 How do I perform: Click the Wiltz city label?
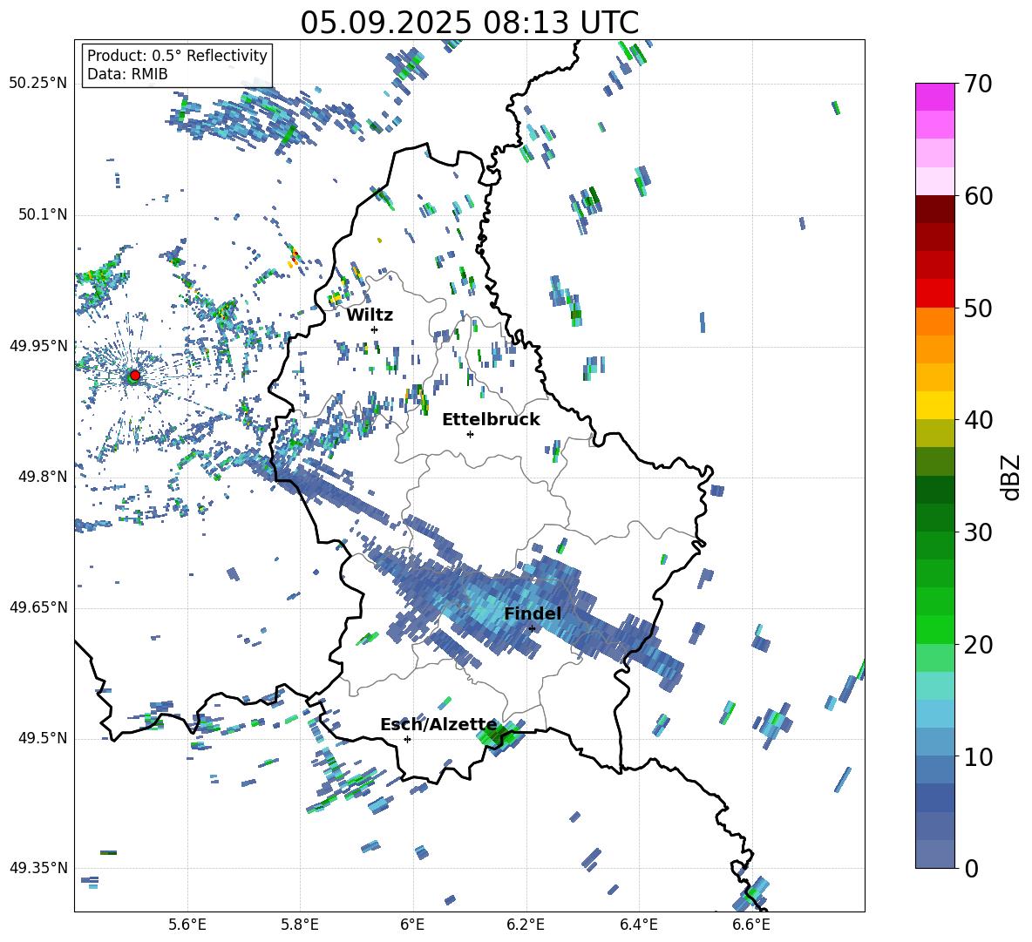(370, 315)
